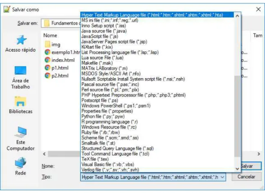
Task: Select Este Computador location
Action: (x=20, y=139)
